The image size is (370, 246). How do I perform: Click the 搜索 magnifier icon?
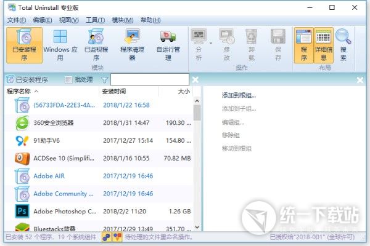343,46
